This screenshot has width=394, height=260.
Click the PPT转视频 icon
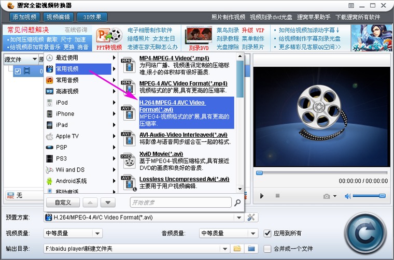pyautogui.click(x=109, y=38)
